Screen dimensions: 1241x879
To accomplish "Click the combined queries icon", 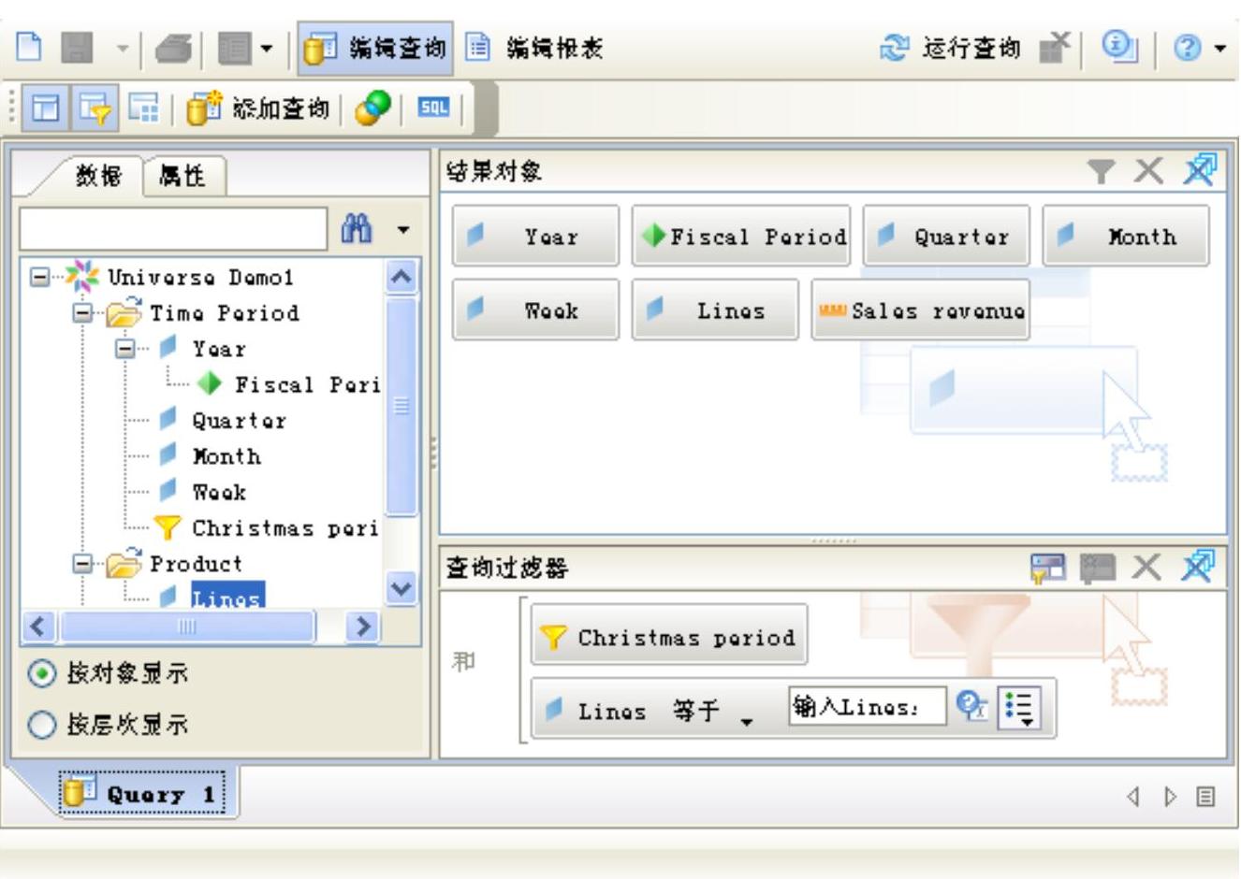I will click(x=372, y=108).
